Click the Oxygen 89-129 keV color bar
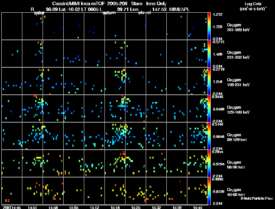 click(209, 136)
